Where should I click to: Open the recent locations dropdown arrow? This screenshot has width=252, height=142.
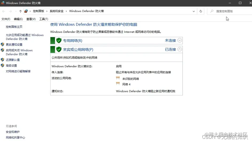tap(15, 11)
